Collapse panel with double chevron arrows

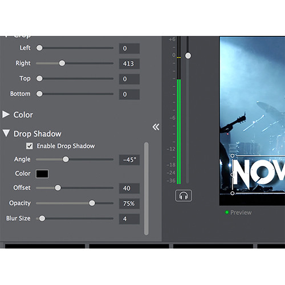(156, 127)
